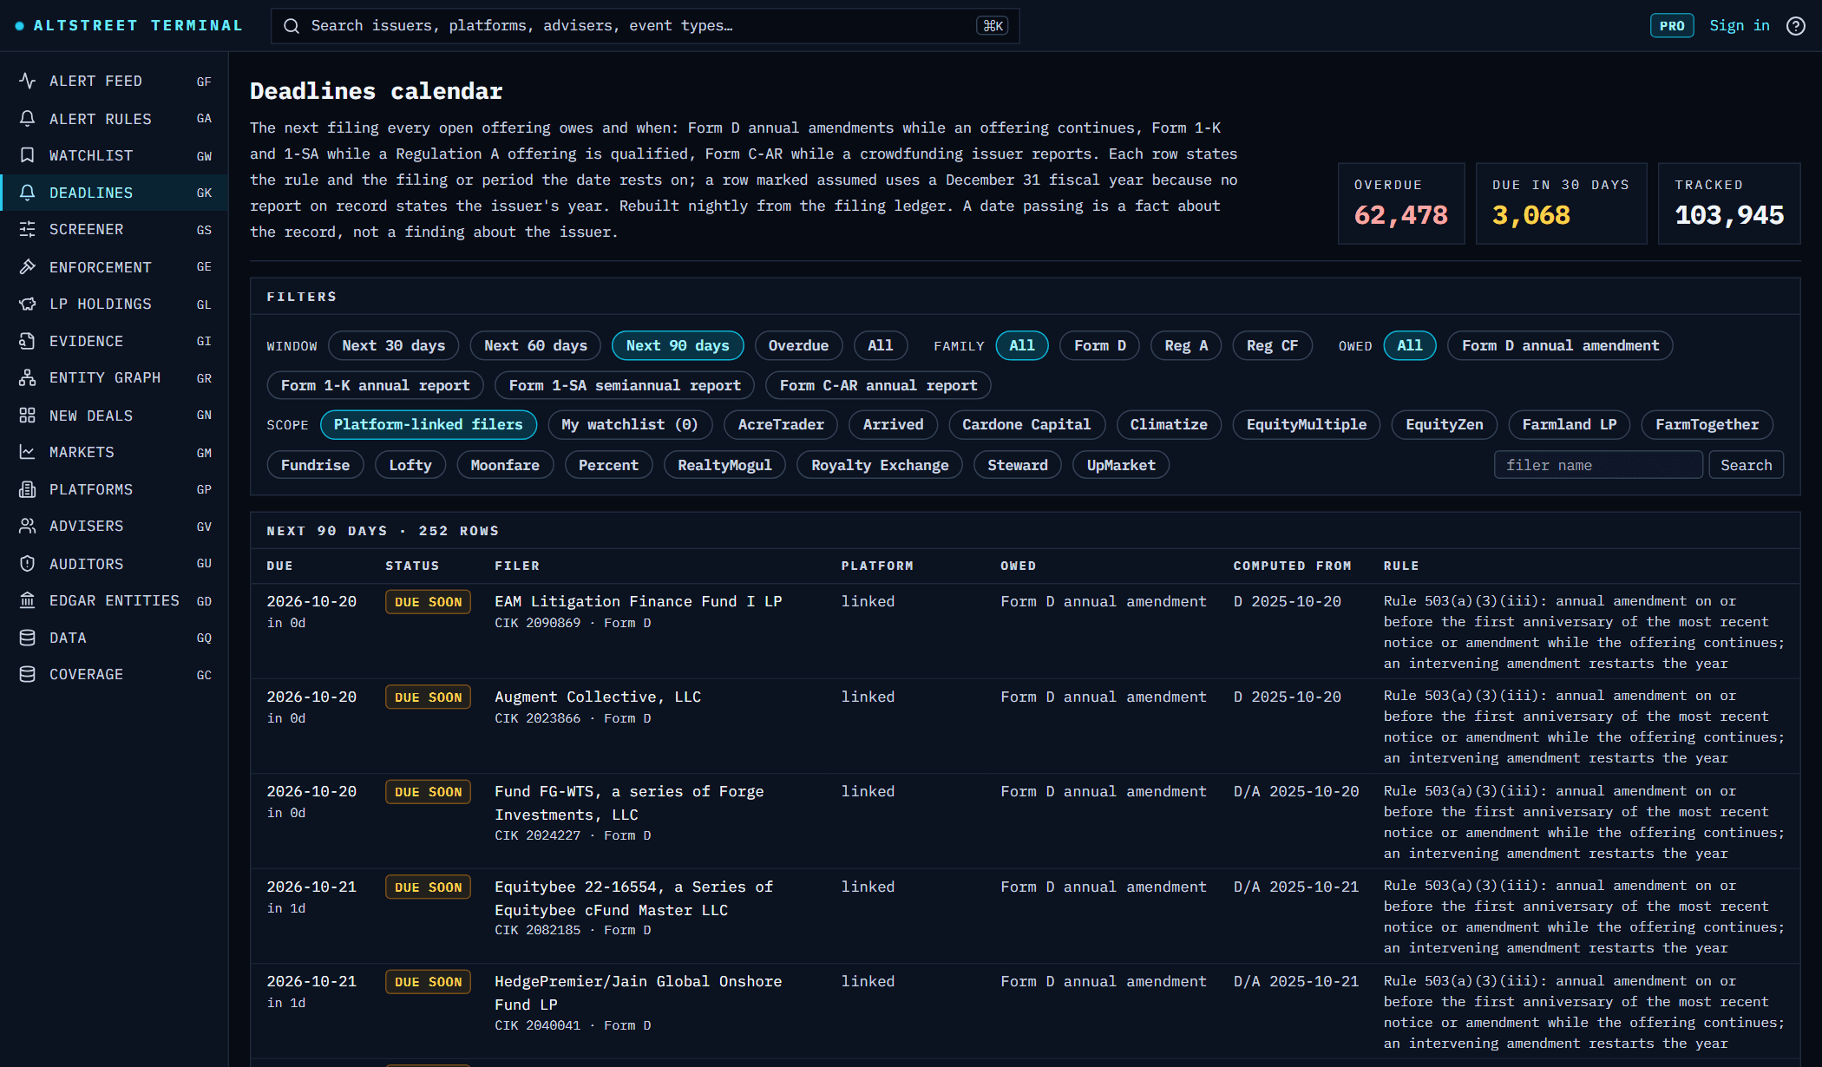
Task: Click the Entity Graph network icon
Action: pyautogui.click(x=27, y=377)
